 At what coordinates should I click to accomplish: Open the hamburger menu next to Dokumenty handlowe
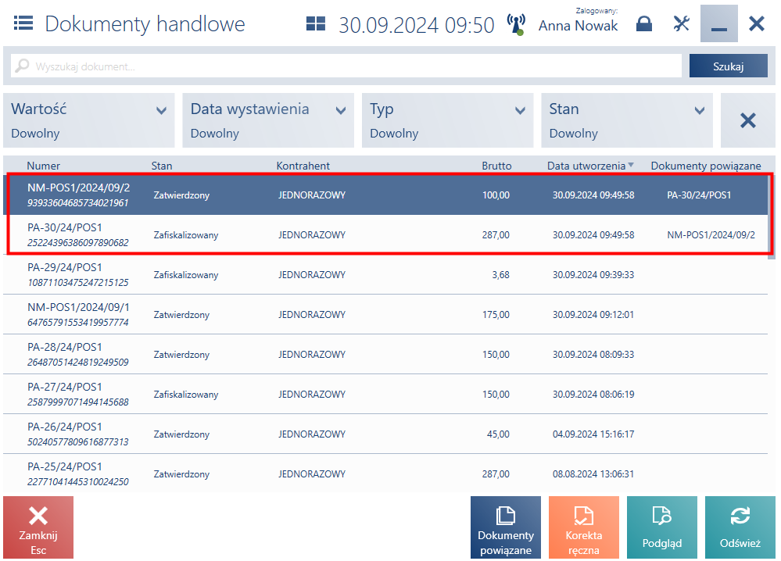[x=23, y=23]
